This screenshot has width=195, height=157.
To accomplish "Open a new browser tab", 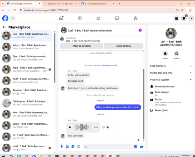I will tap(119, 4).
